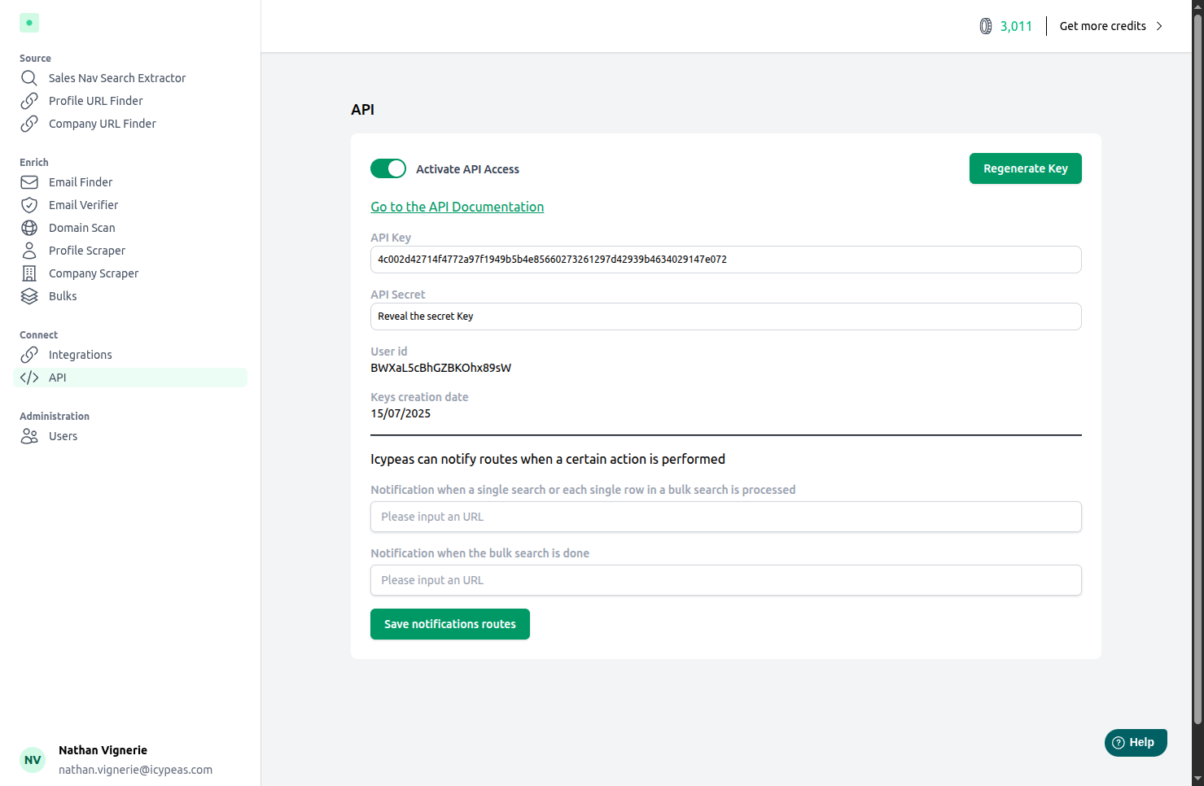This screenshot has width=1204, height=786.
Task: Focus the single search notification URL field
Action: 726,517
